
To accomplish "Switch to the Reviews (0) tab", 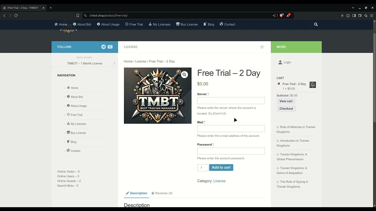I will (x=162, y=193).
